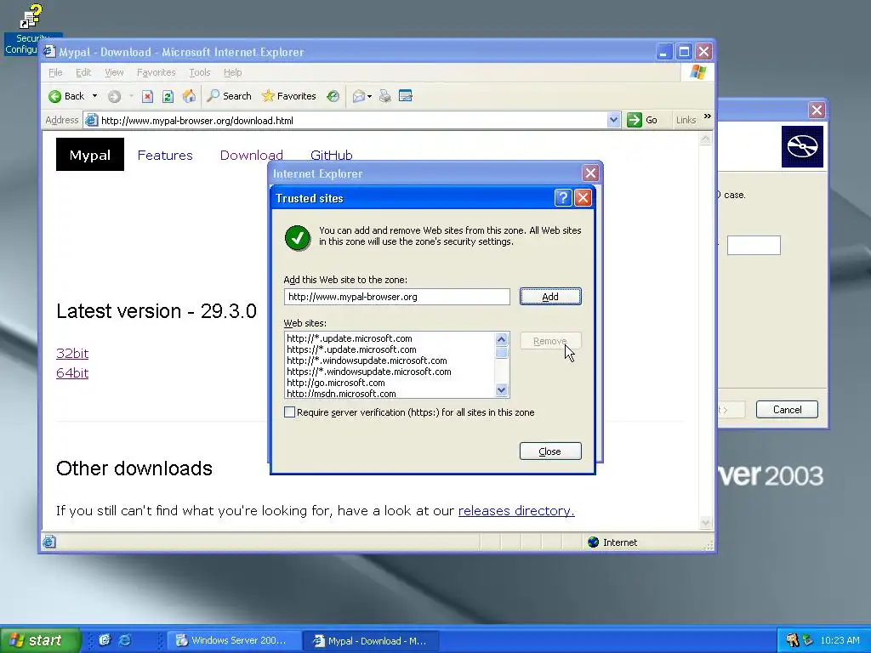The image size is (871, 653).
Task: Click Remove button in Trusted sites
Action: (550, 341)
